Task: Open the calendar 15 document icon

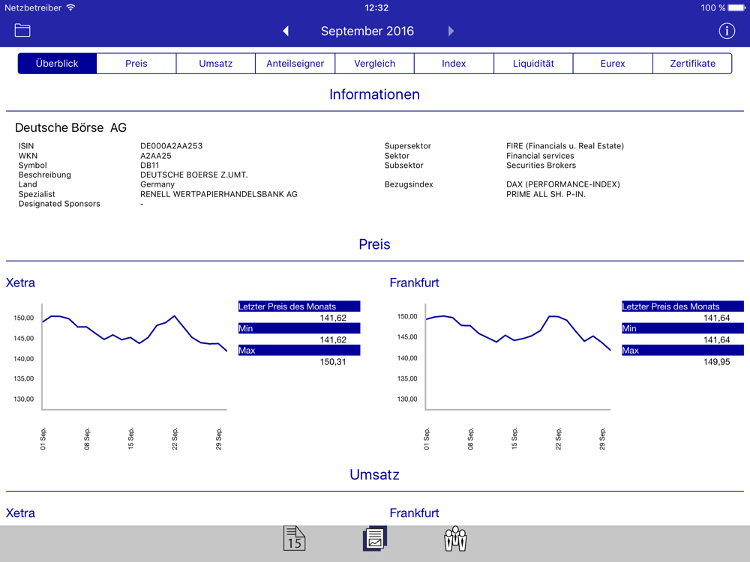Action: [x=294, y=538]
